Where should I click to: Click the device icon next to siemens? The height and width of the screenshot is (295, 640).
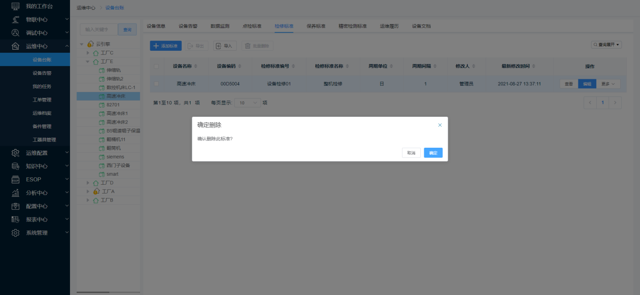tap(102, 157)
